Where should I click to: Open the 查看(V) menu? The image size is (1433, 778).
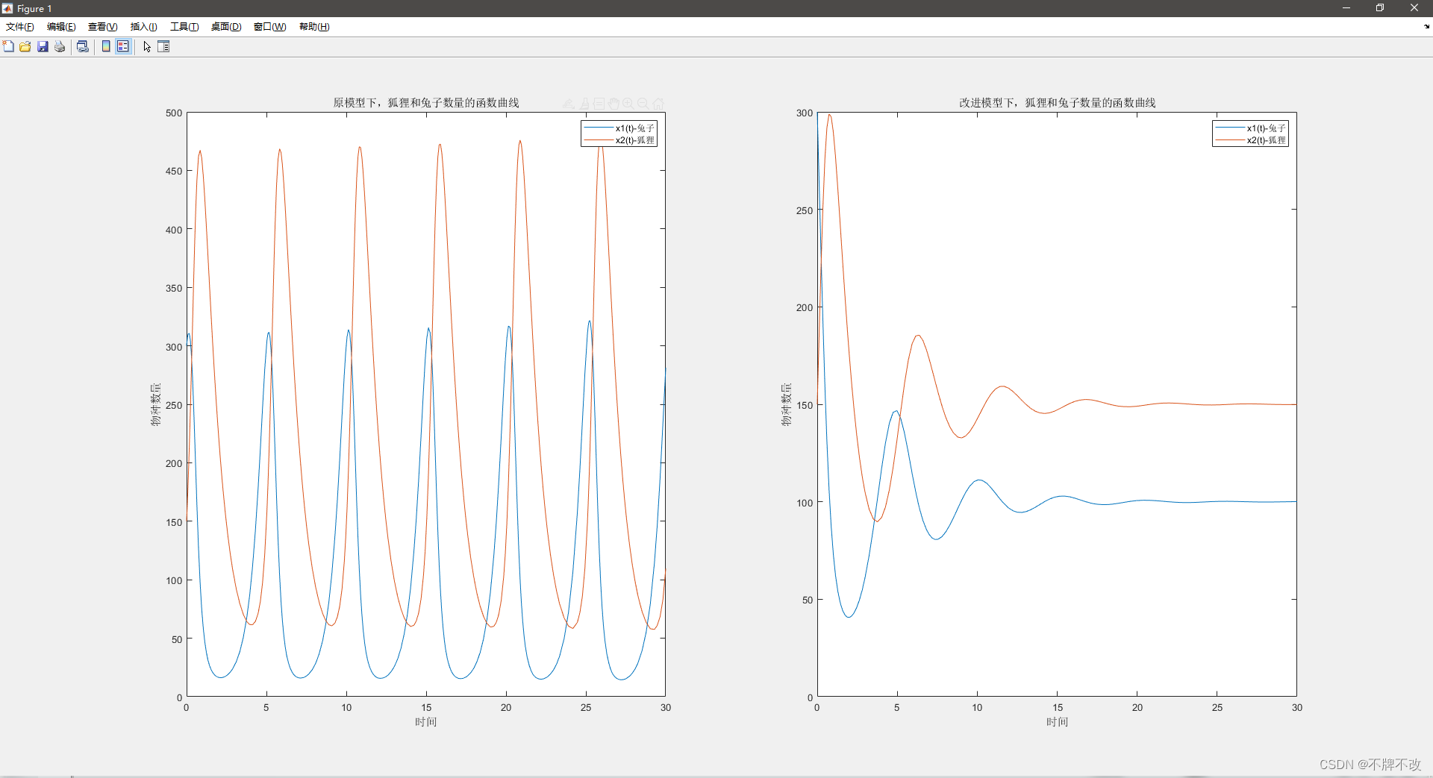(103, 27)
